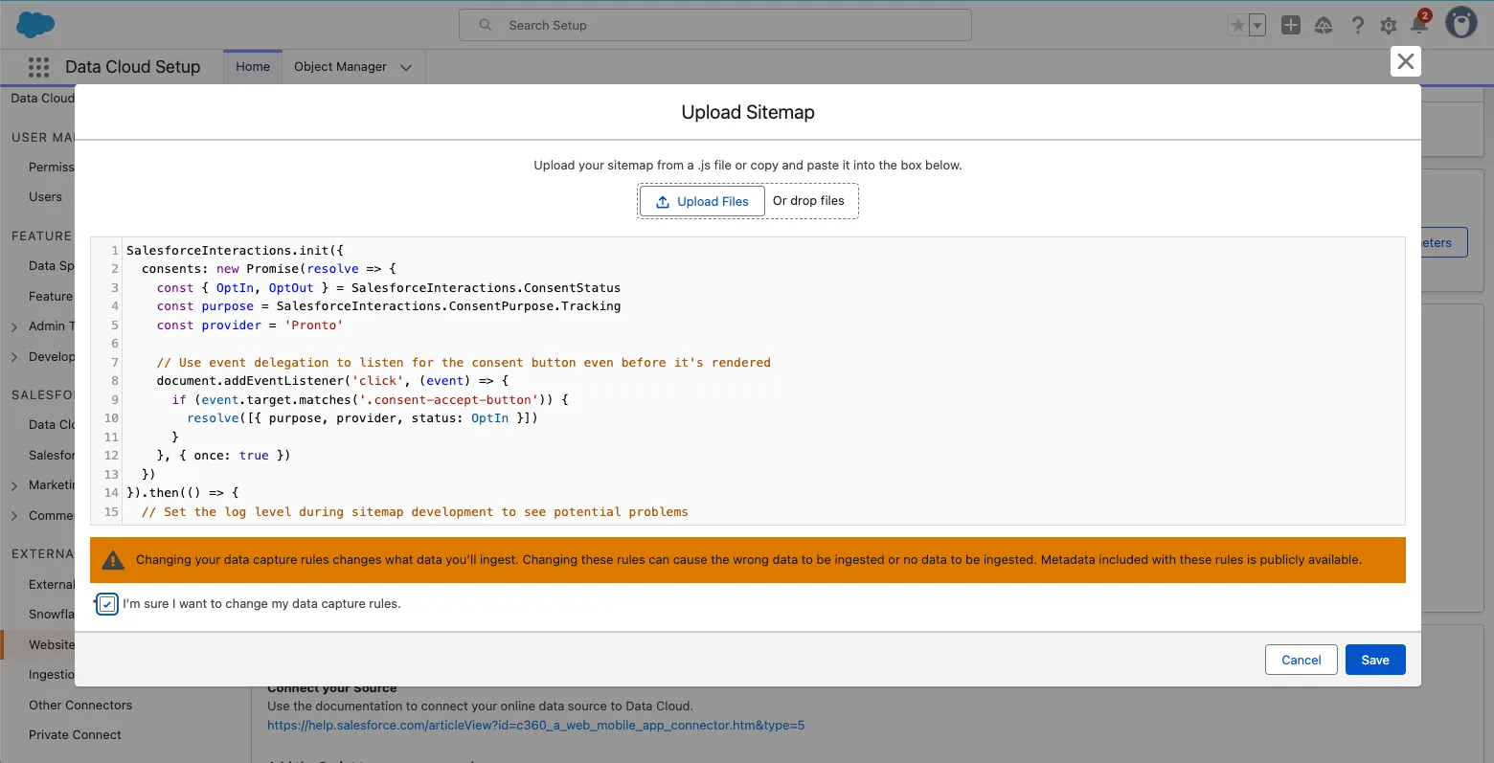Click in the Search Setup field
Screen dimensions: 1494x763
click(714, 25)
